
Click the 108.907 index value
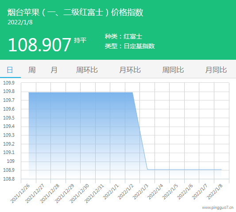(x=39, y=45)
